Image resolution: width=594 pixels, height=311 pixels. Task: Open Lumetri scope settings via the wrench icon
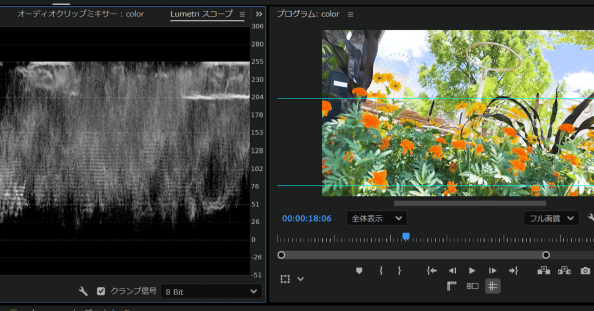coord(83,291)
